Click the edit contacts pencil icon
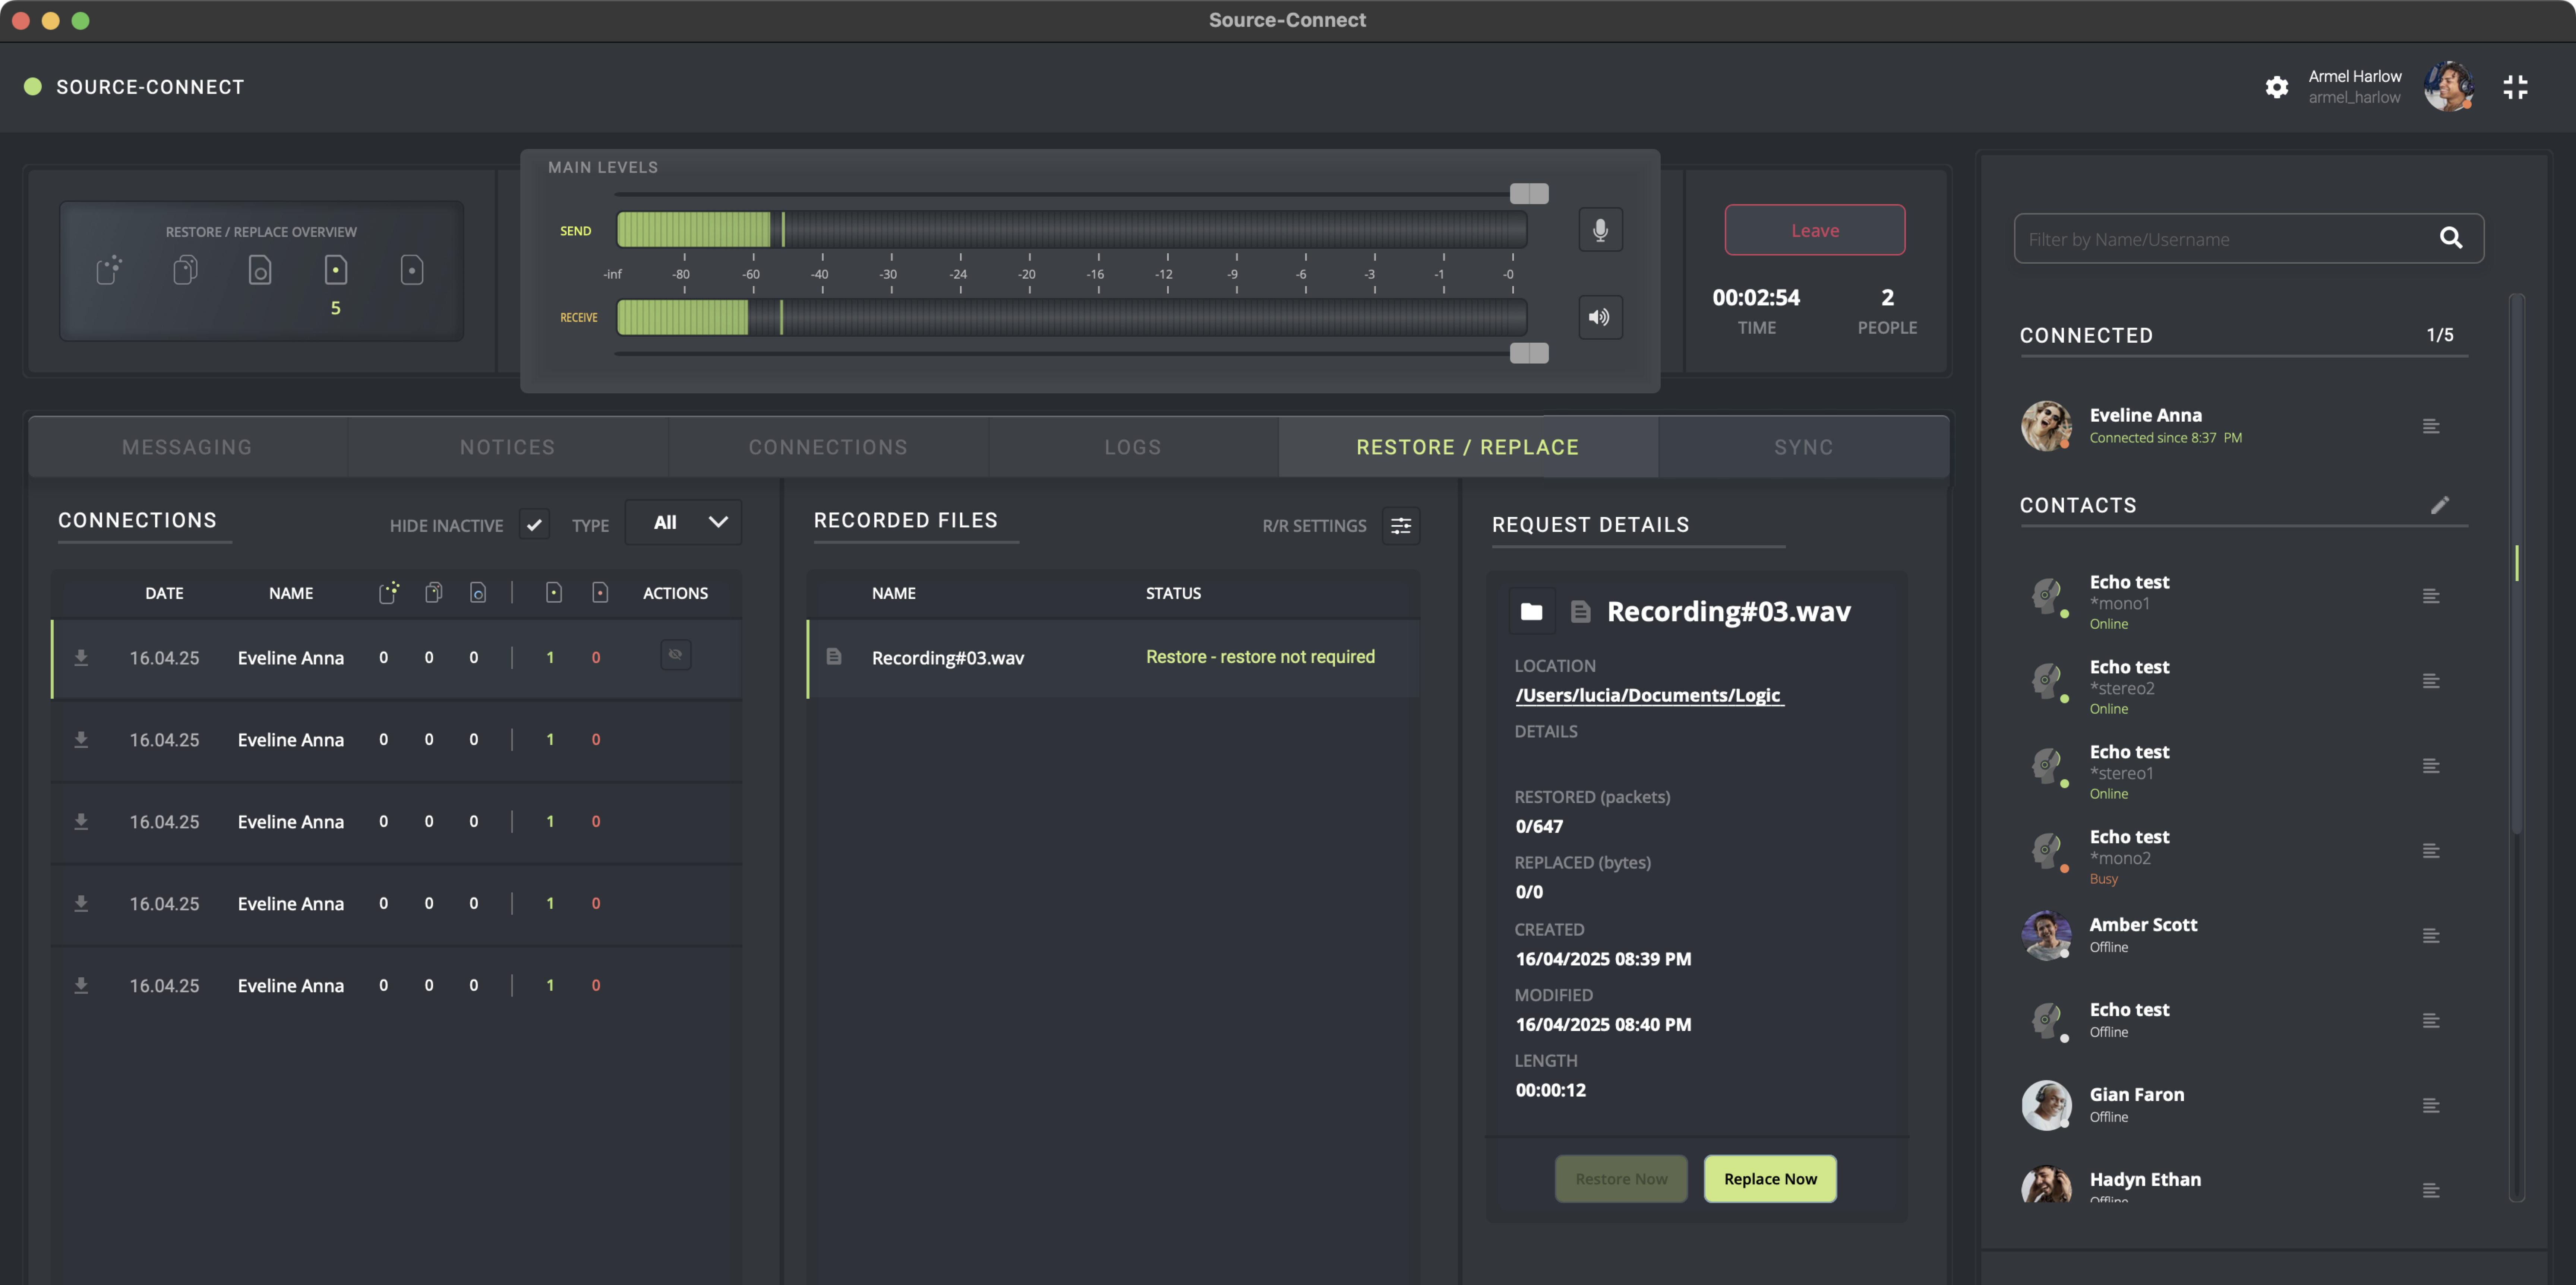This screenshot has height=1285, width=2576. [2440, 505]
